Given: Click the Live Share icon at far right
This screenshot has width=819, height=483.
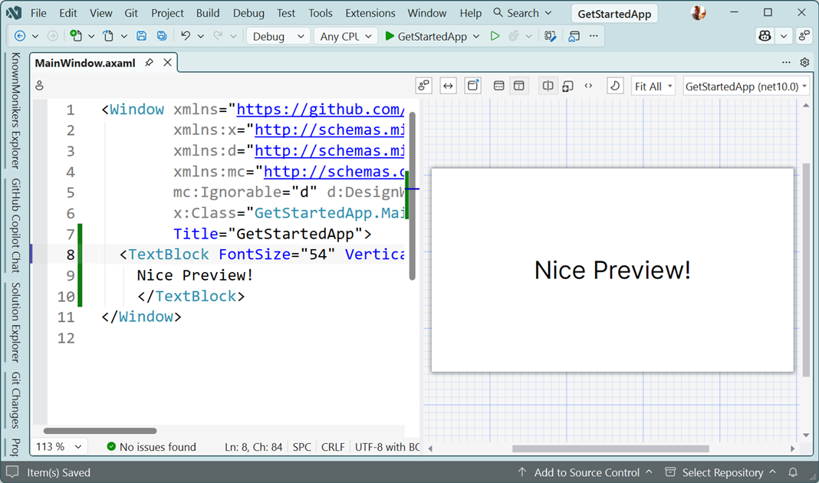Looking at the screenshot, I should click(x=804, y=36).
